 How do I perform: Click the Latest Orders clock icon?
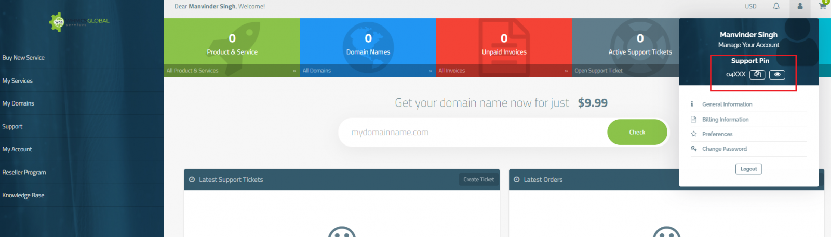[x=516, y=180]
